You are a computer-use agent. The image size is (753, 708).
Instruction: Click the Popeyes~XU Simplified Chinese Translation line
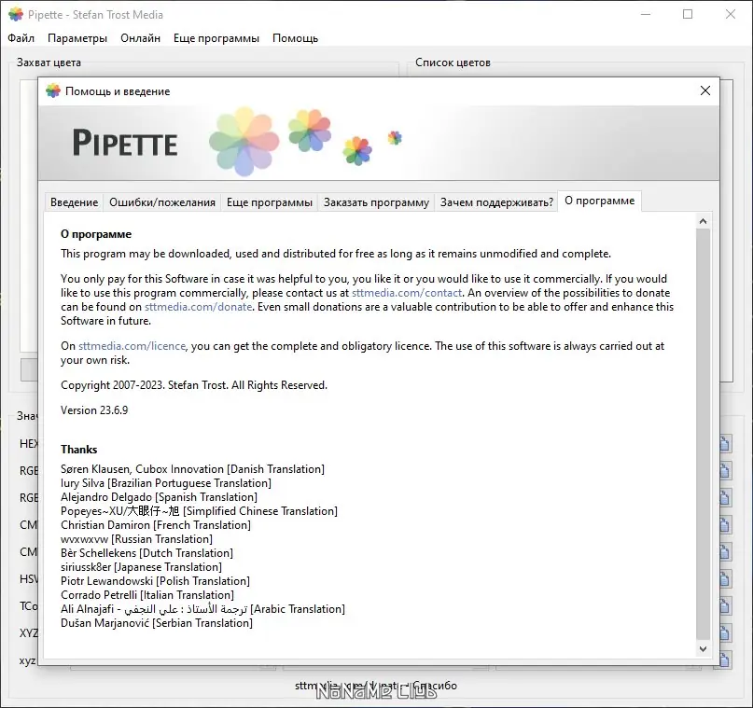coord(200,511)
